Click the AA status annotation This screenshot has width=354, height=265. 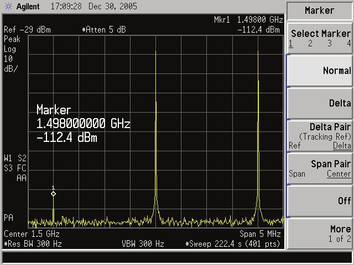(22, 178)
